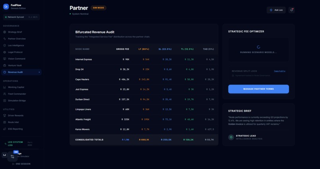Click the Strategic Lead avatar icon
Viewport: 320px width, 169px height.
pyautogui.click(x=231, y=137)
